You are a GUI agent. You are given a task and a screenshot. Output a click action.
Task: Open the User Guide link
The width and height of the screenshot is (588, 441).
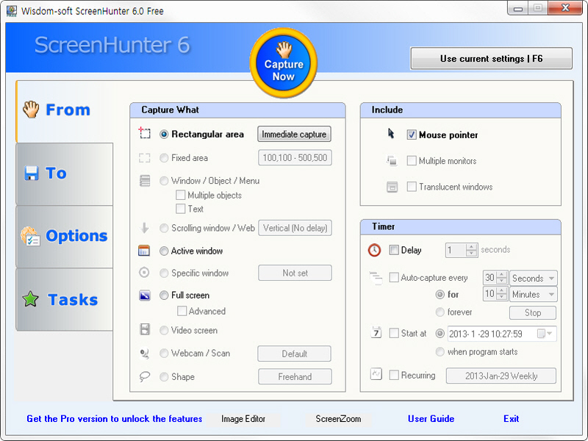tap(431, 419)
